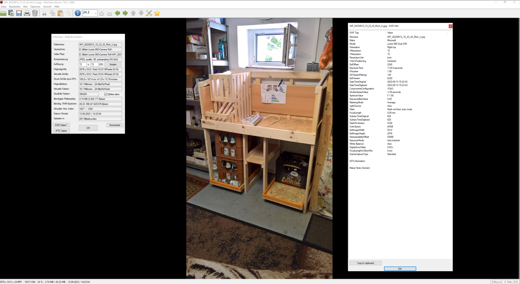This screenshot has width=520, height=284.
Task: Click the 'Kommentar' button
Action: click(115, 125)
